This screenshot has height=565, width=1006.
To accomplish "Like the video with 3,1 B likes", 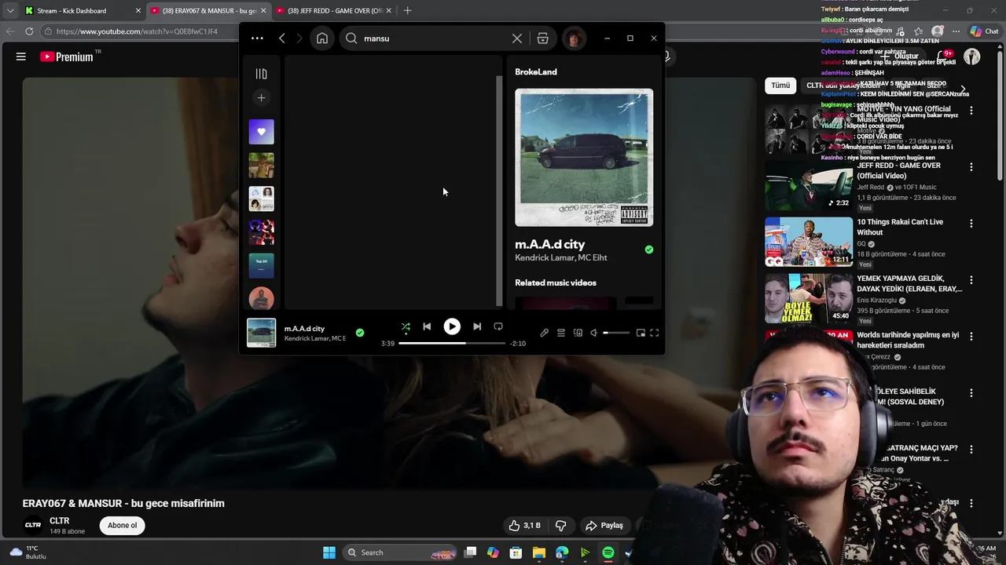I will pos(525,526).
